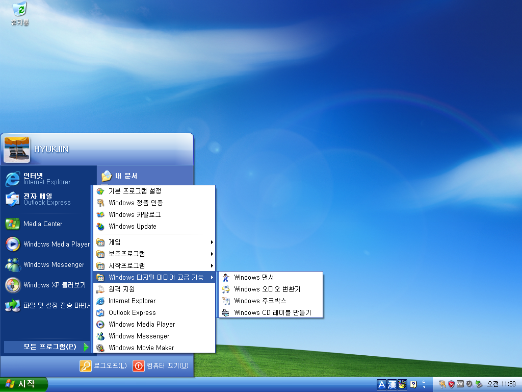Launch Windows Update from programs list
This screenshot has height=392, width=522.
(154, 226)
